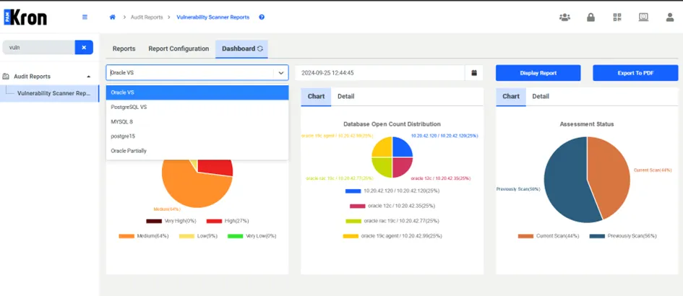This screenshot has height=296, width=683.
Task: Click the Database Open Count Distribution title
Action: click(x=392, y=124)
